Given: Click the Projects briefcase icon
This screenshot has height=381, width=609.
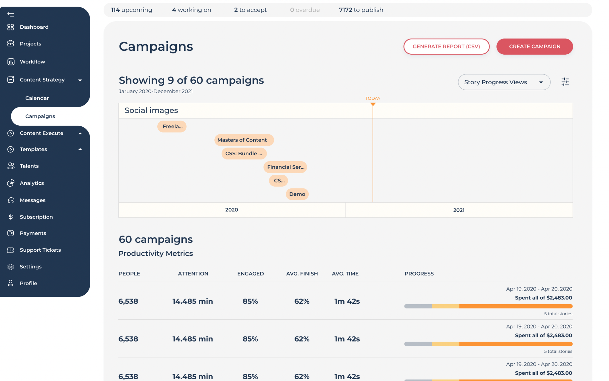Looking at the screenshot, I should 11,44.
